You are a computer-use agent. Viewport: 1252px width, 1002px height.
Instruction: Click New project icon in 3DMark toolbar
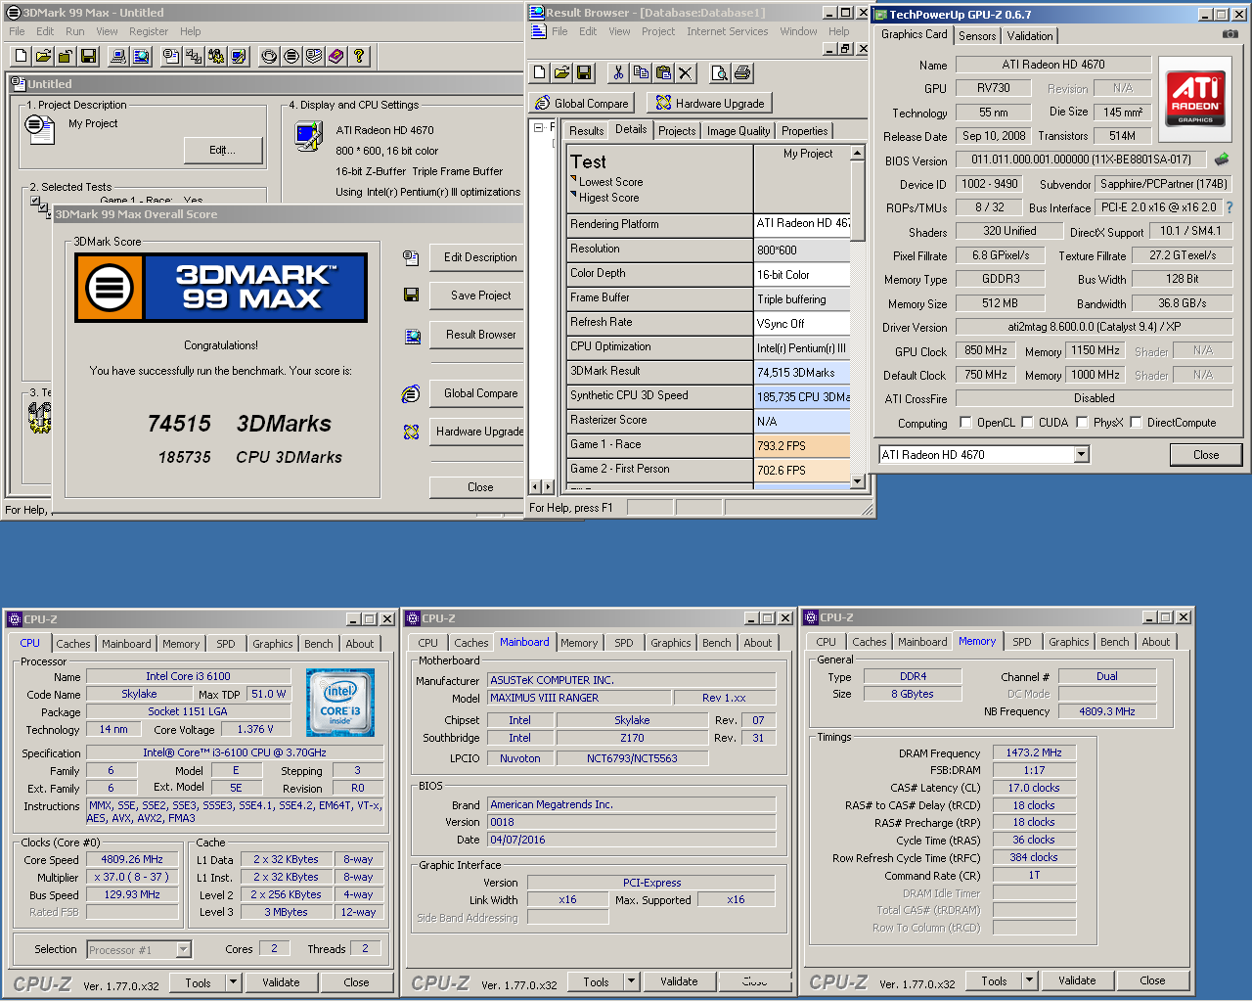(20, 57)
